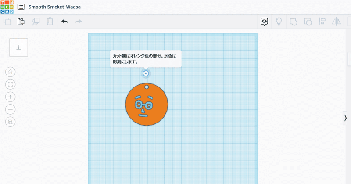351x184 pixels.
Task: Zoom out with the minus button
Action: pyautogui.click(x=10, y=110)
